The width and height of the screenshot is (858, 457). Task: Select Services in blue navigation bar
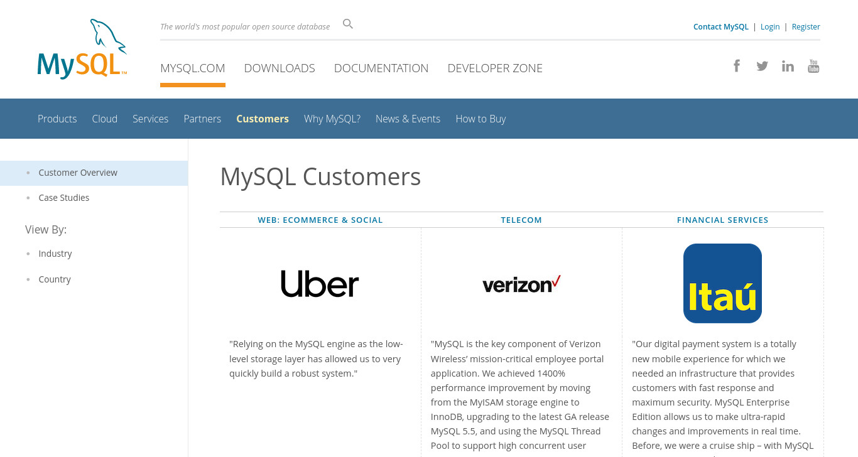(x=151, y=119)
